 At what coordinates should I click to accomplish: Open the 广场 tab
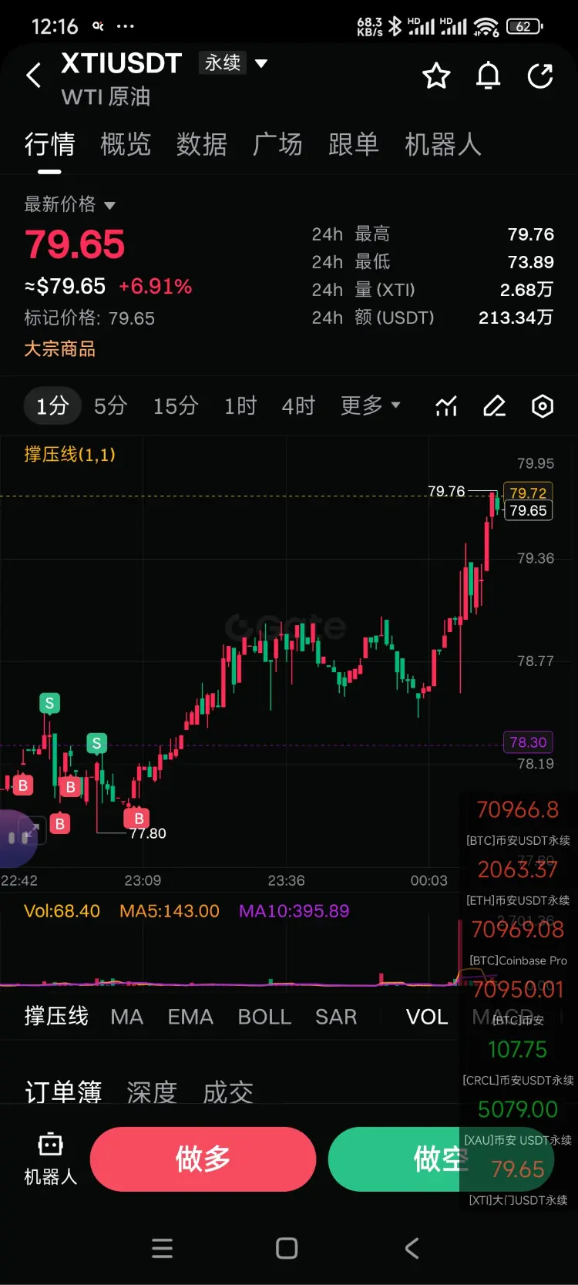(x=277, y=144)
